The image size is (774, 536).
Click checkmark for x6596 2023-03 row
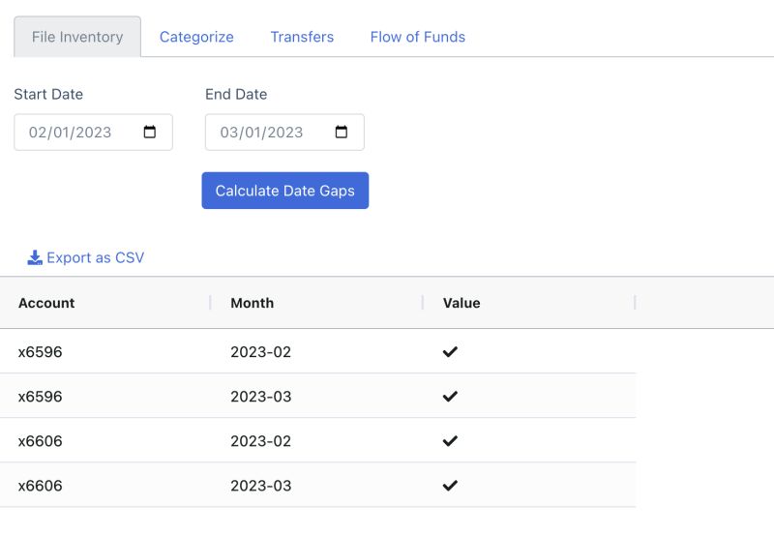(450, 397)
